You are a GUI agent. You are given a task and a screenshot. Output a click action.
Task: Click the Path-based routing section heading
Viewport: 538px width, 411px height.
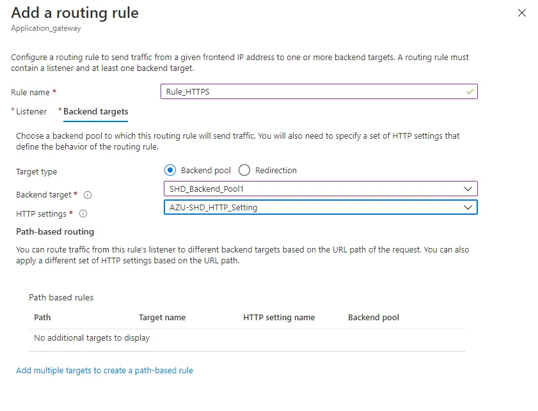coord(54,231)
